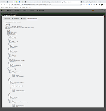
Task: Select the Action tab
Action: pyautogui.click(x=23, y=19)
